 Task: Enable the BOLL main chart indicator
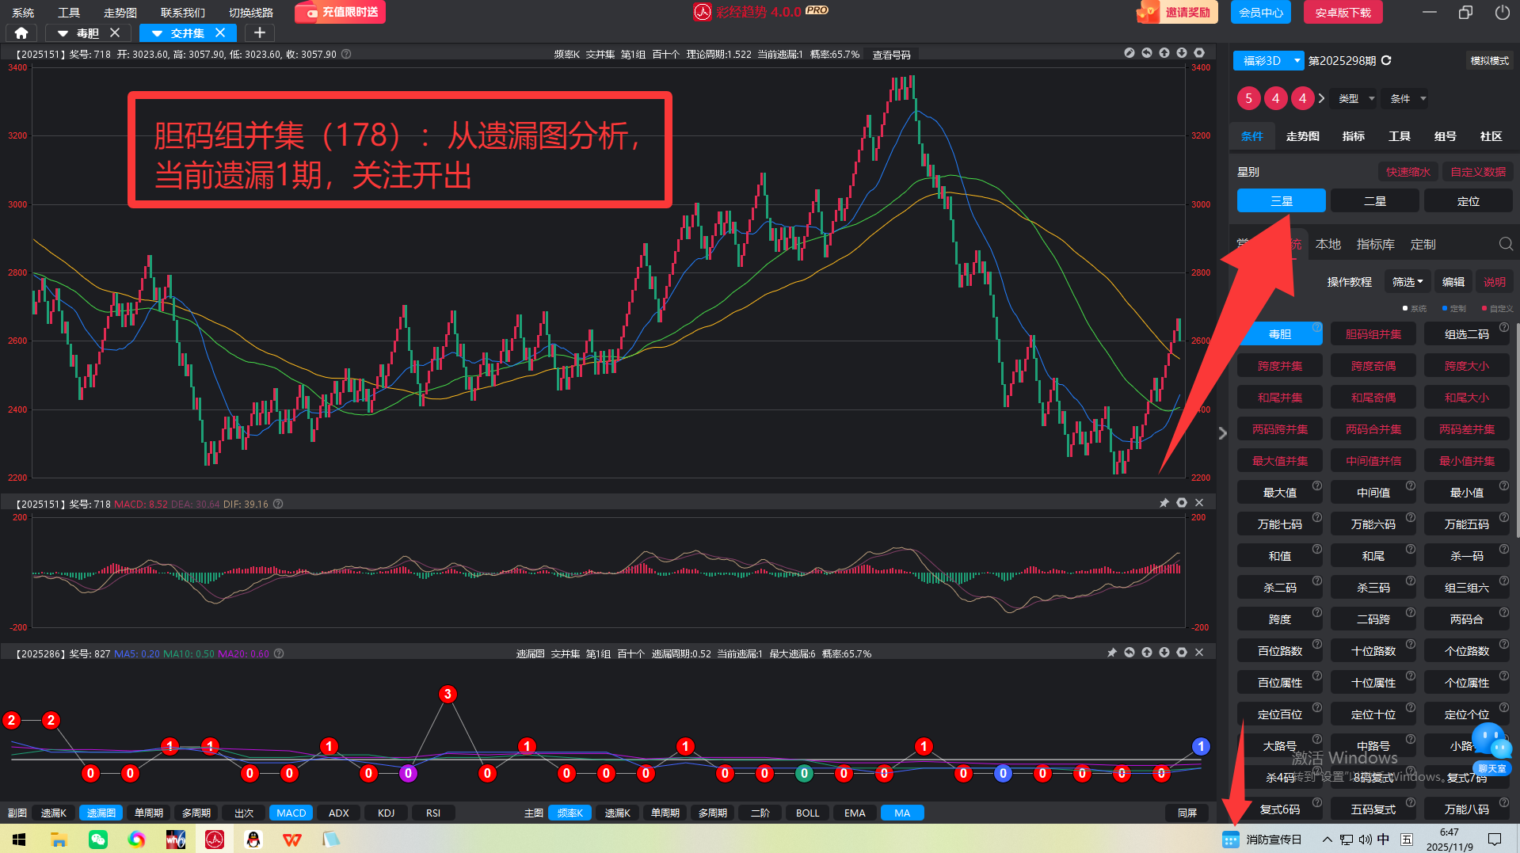click(x=807, y=813)
